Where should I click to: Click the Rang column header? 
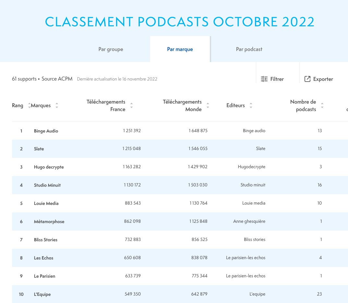click(x=18, y=105)
